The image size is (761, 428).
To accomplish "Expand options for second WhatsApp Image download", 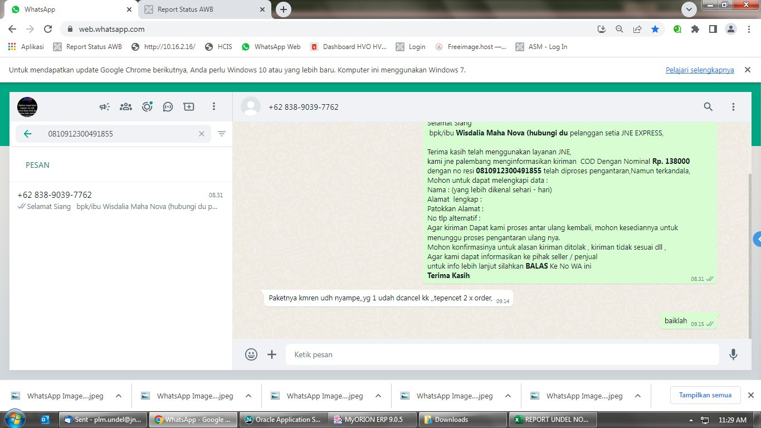I will coord(248,396).
